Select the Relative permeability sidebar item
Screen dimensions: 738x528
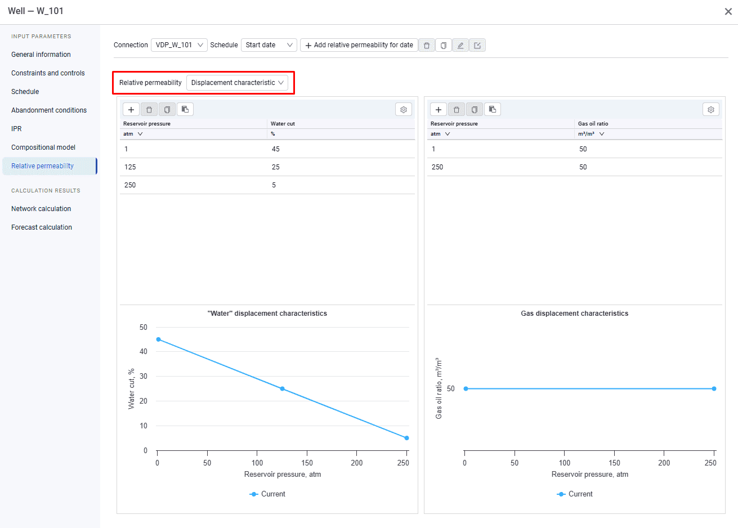[x=50, y=166]
